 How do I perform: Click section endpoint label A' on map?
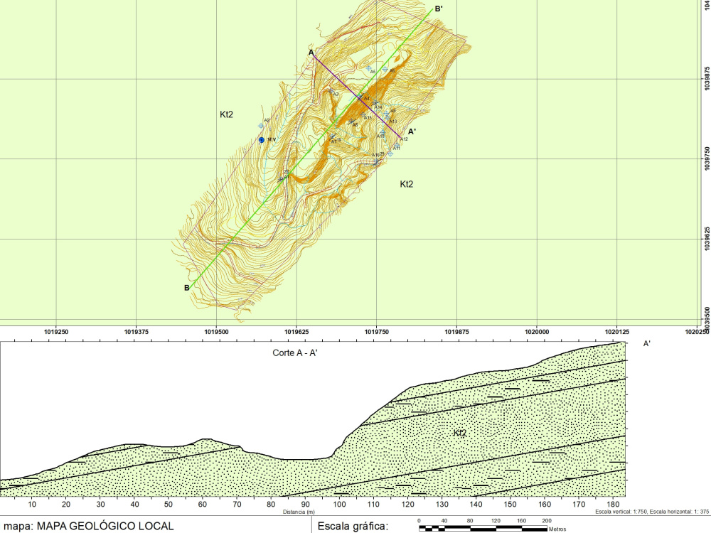click(x=412, y=131)
